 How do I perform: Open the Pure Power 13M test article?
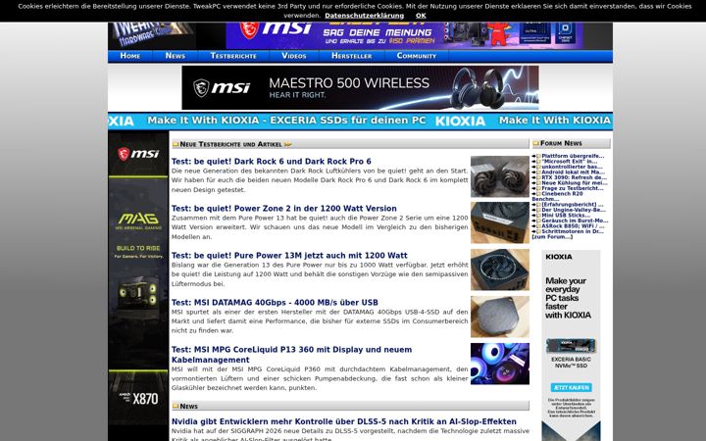289,255
